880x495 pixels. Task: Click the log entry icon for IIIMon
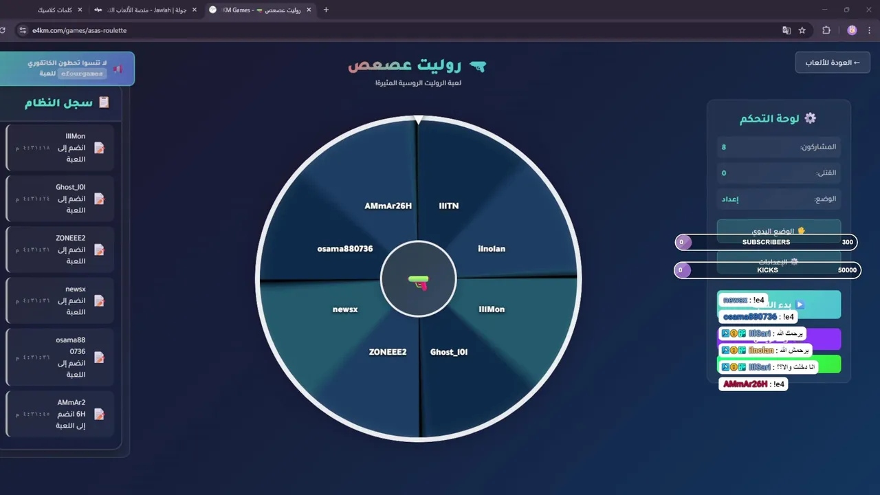point(99,148)
